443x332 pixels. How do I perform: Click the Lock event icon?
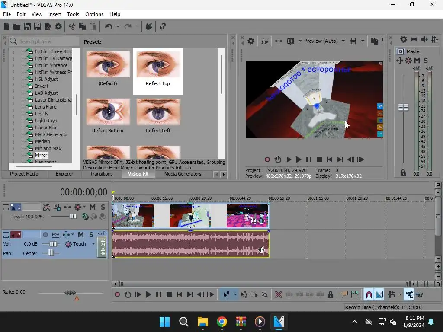(330, 295)
